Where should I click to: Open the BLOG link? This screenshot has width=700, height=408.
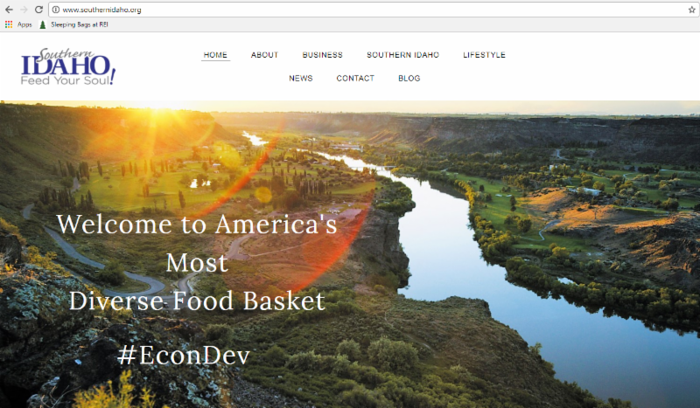coord(409,78)
